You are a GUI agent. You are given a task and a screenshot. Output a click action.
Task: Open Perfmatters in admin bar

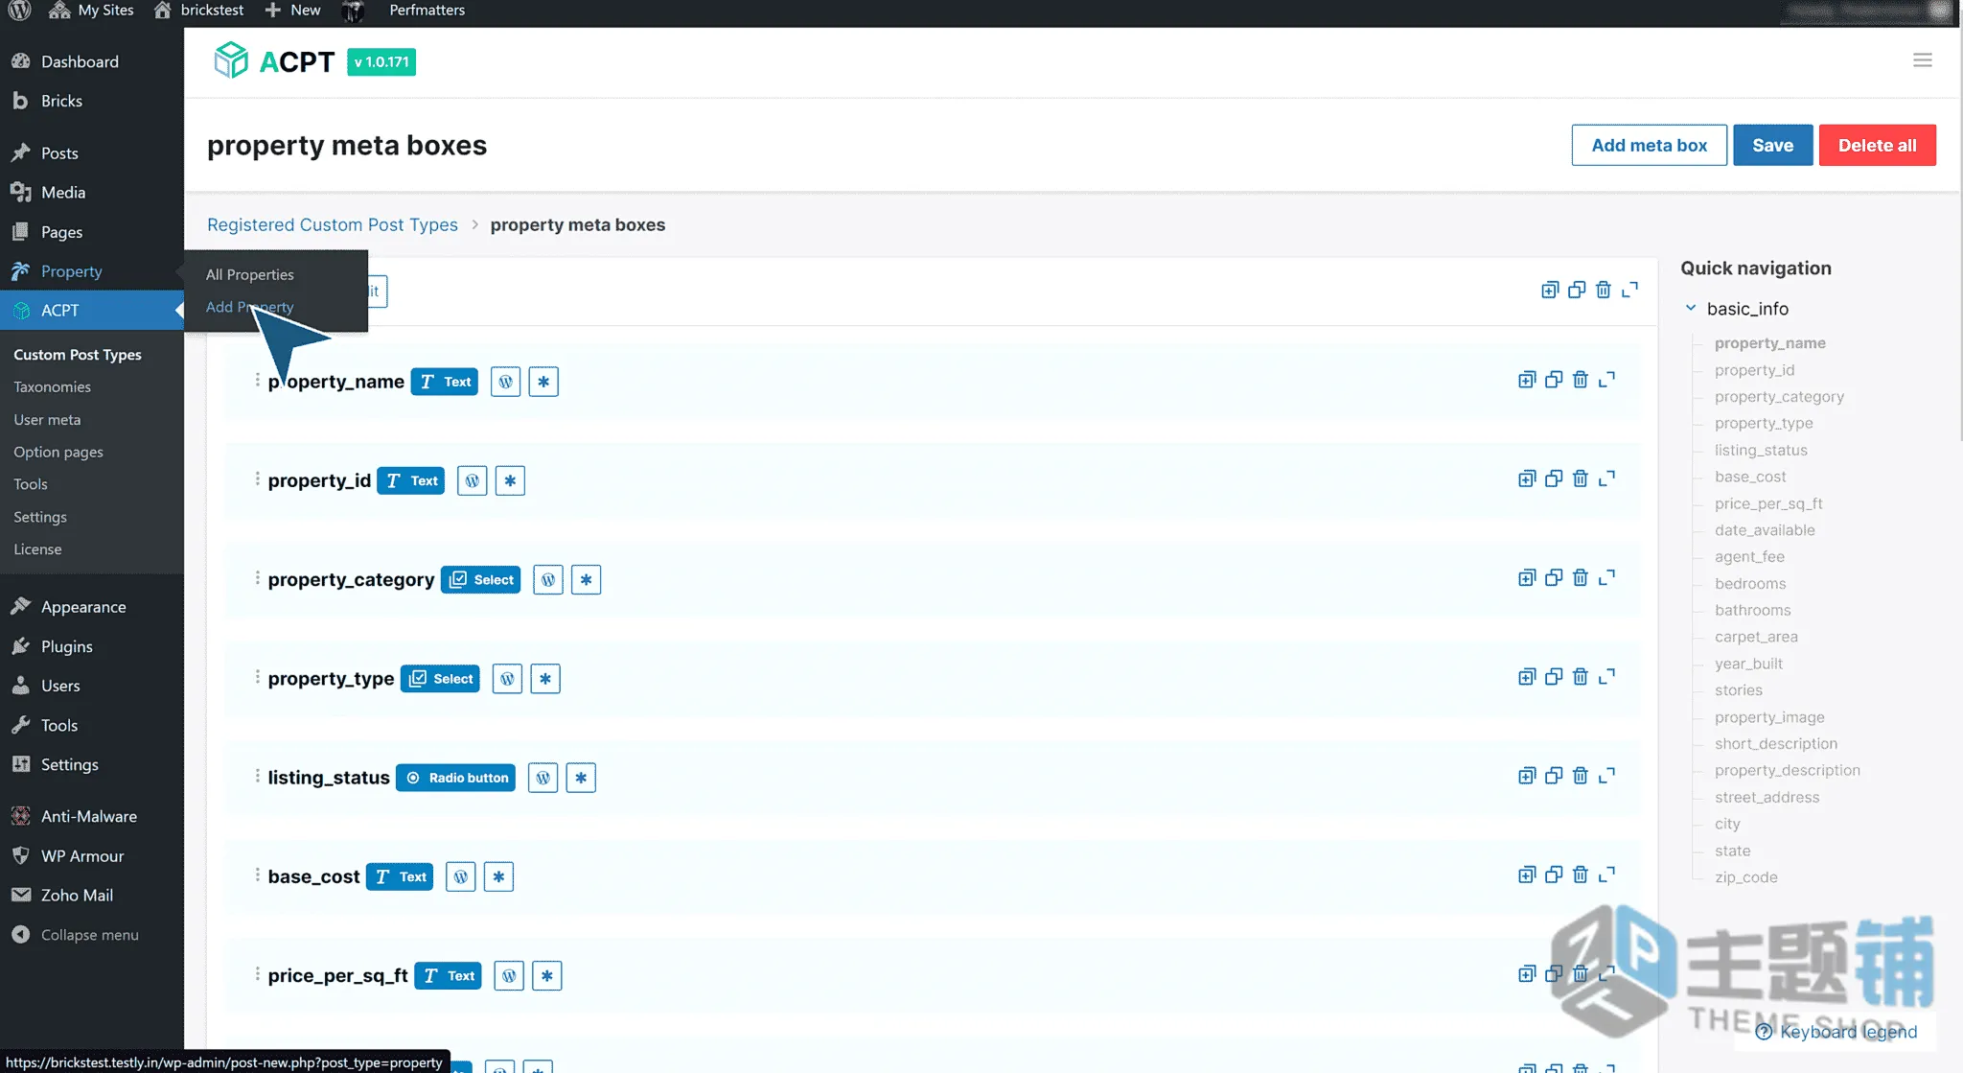[427, 11]
